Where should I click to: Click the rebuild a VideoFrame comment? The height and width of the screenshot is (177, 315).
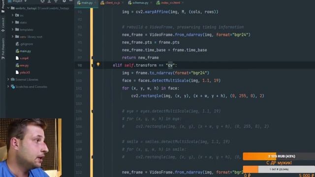click(183, 27)
